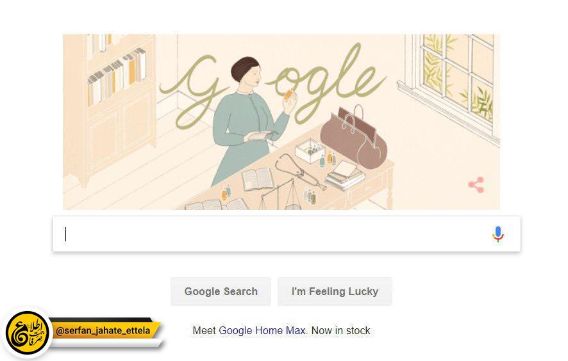Click the Google Search button
The image size is (568, 361).
221,291
